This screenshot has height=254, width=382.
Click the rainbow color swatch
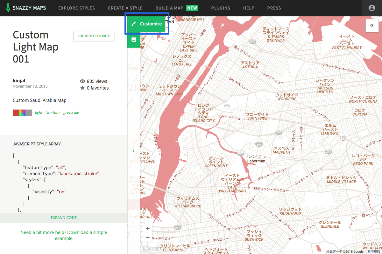(x=22, y=113)
